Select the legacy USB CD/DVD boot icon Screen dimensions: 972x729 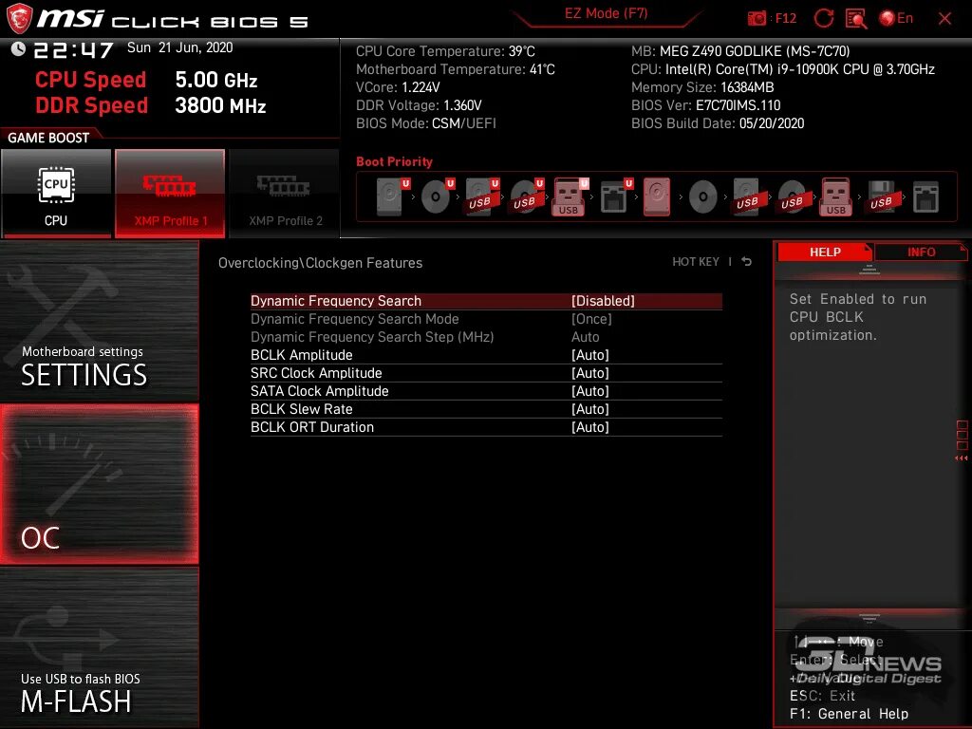point(793,196)
